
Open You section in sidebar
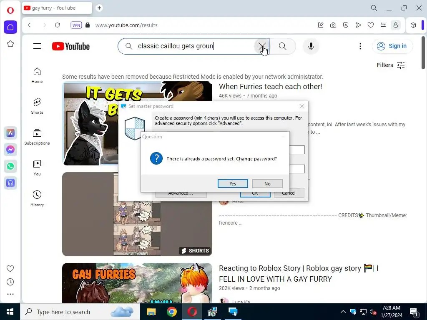(37, 168)
